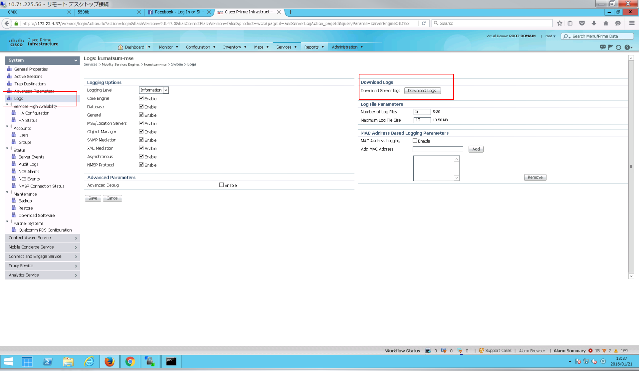The width and height of the screenshot is (639, 371).
Task: Click the Active Sessions tree icon
Action: click(x=10, y=76)
